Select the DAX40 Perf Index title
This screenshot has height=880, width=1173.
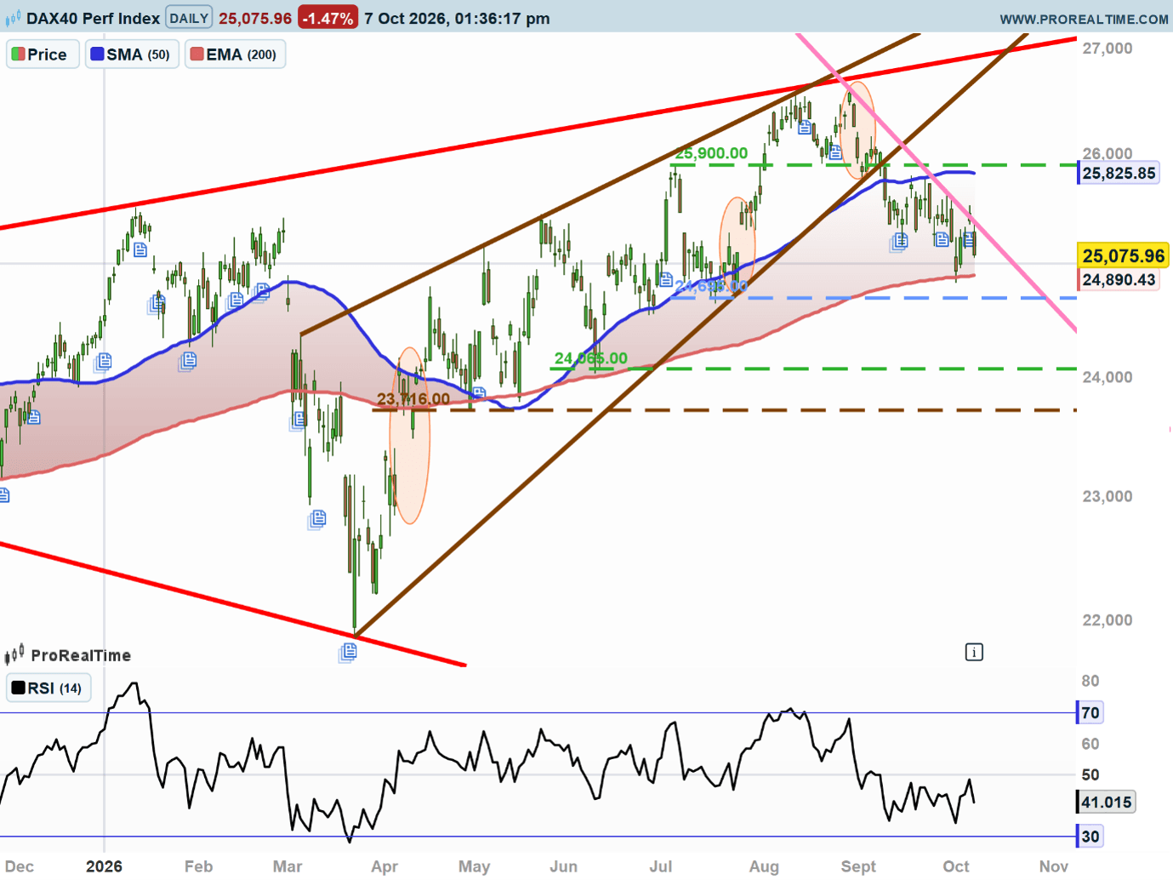point(93,18)
